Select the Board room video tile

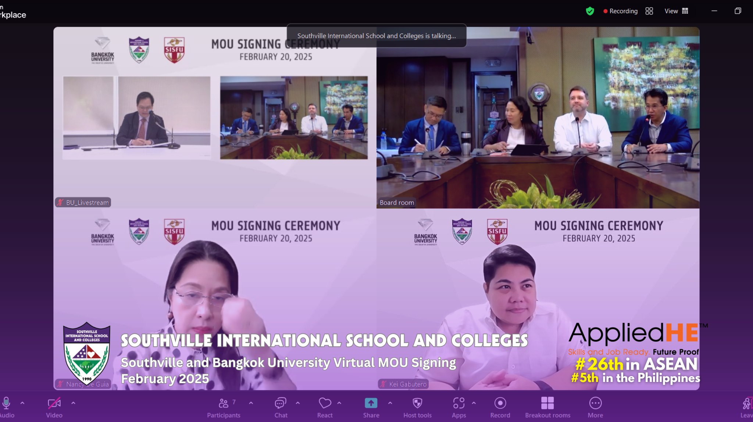tap(538, 118)
